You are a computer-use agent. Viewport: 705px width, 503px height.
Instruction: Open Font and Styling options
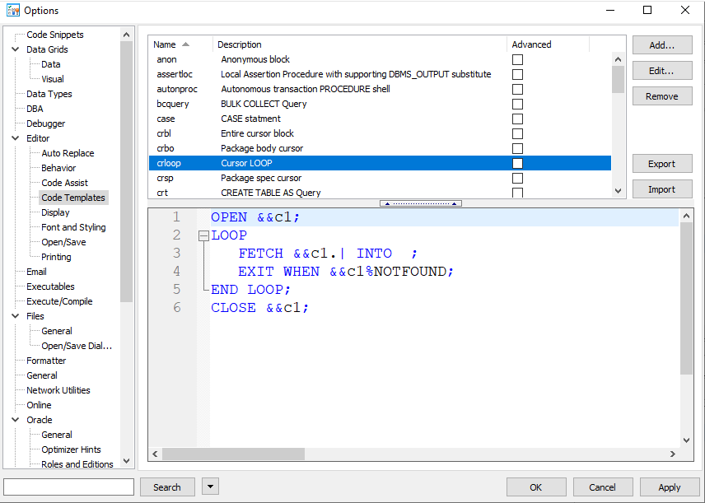click(x=73, y=227)
